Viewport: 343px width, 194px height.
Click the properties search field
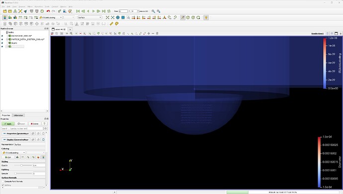(22, 129)
